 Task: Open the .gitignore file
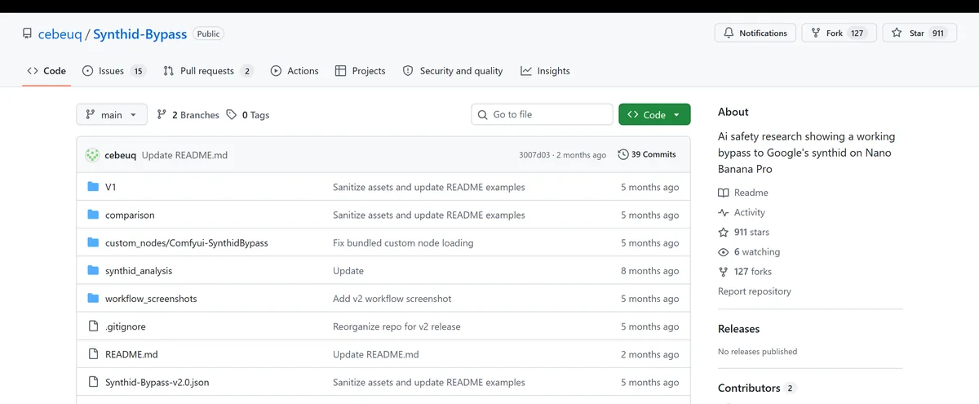125,326
